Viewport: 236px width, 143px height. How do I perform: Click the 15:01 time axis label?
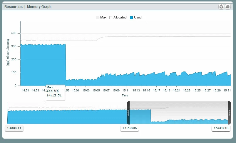tap(76, 91)
